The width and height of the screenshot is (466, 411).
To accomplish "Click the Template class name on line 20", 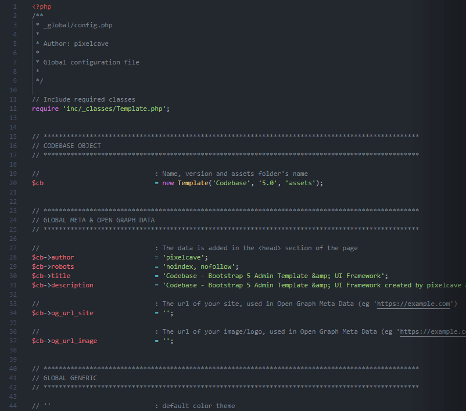I will [192, 182].
